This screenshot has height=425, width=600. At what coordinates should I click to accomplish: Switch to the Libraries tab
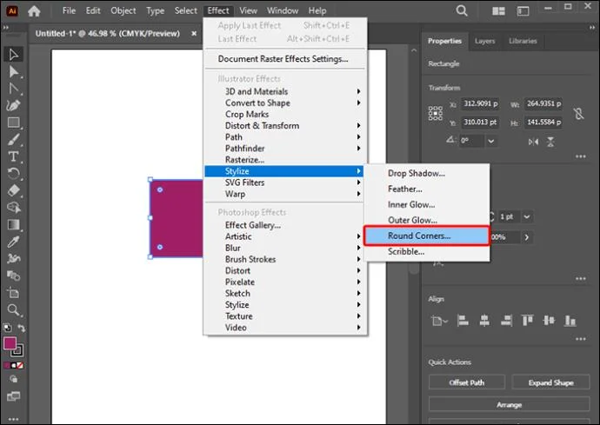[523, 41]
